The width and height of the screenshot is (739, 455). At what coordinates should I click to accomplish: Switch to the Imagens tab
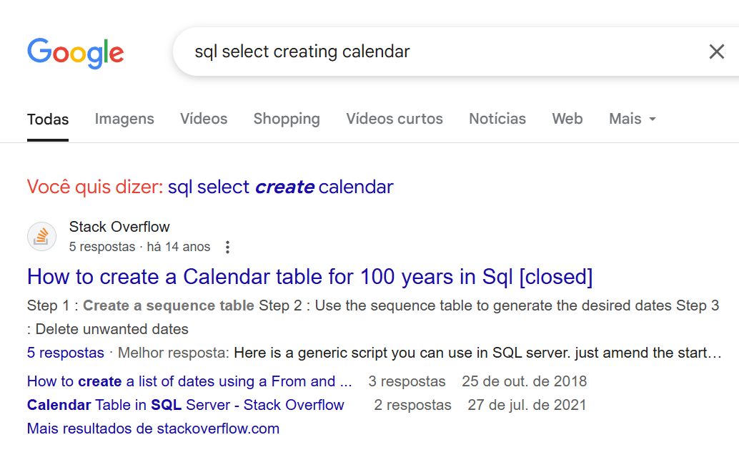(124, 119)
